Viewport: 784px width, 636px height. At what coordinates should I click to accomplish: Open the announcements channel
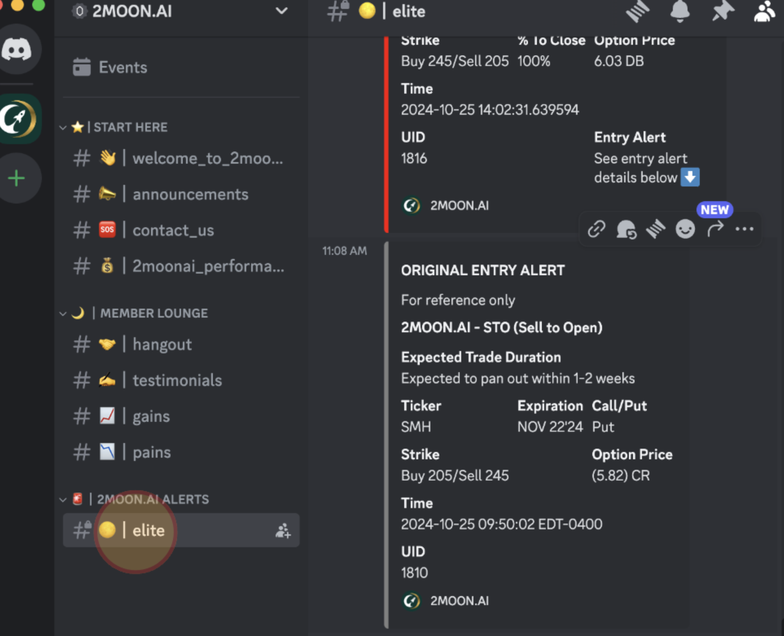point(190,194)
